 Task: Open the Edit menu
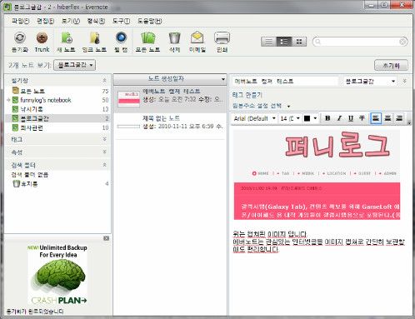click(x=45, y=21)
